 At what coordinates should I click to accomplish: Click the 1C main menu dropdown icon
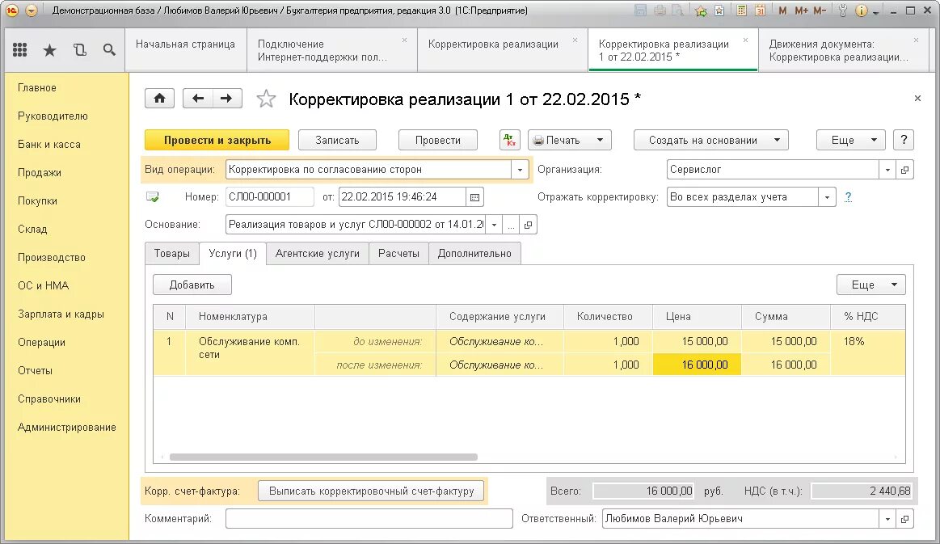(x=32, y=11)
